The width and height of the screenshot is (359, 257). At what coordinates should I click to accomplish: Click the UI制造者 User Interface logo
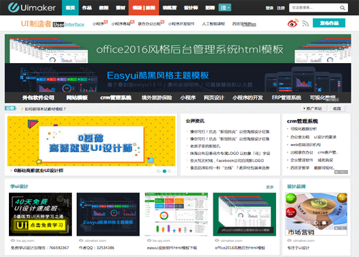(x=52, y=24)
